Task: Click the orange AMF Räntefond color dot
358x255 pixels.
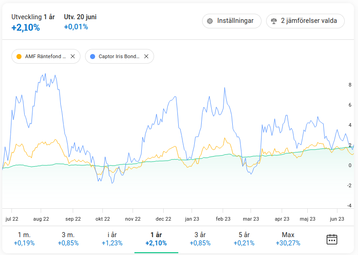Action: click(x=19, y=56)
